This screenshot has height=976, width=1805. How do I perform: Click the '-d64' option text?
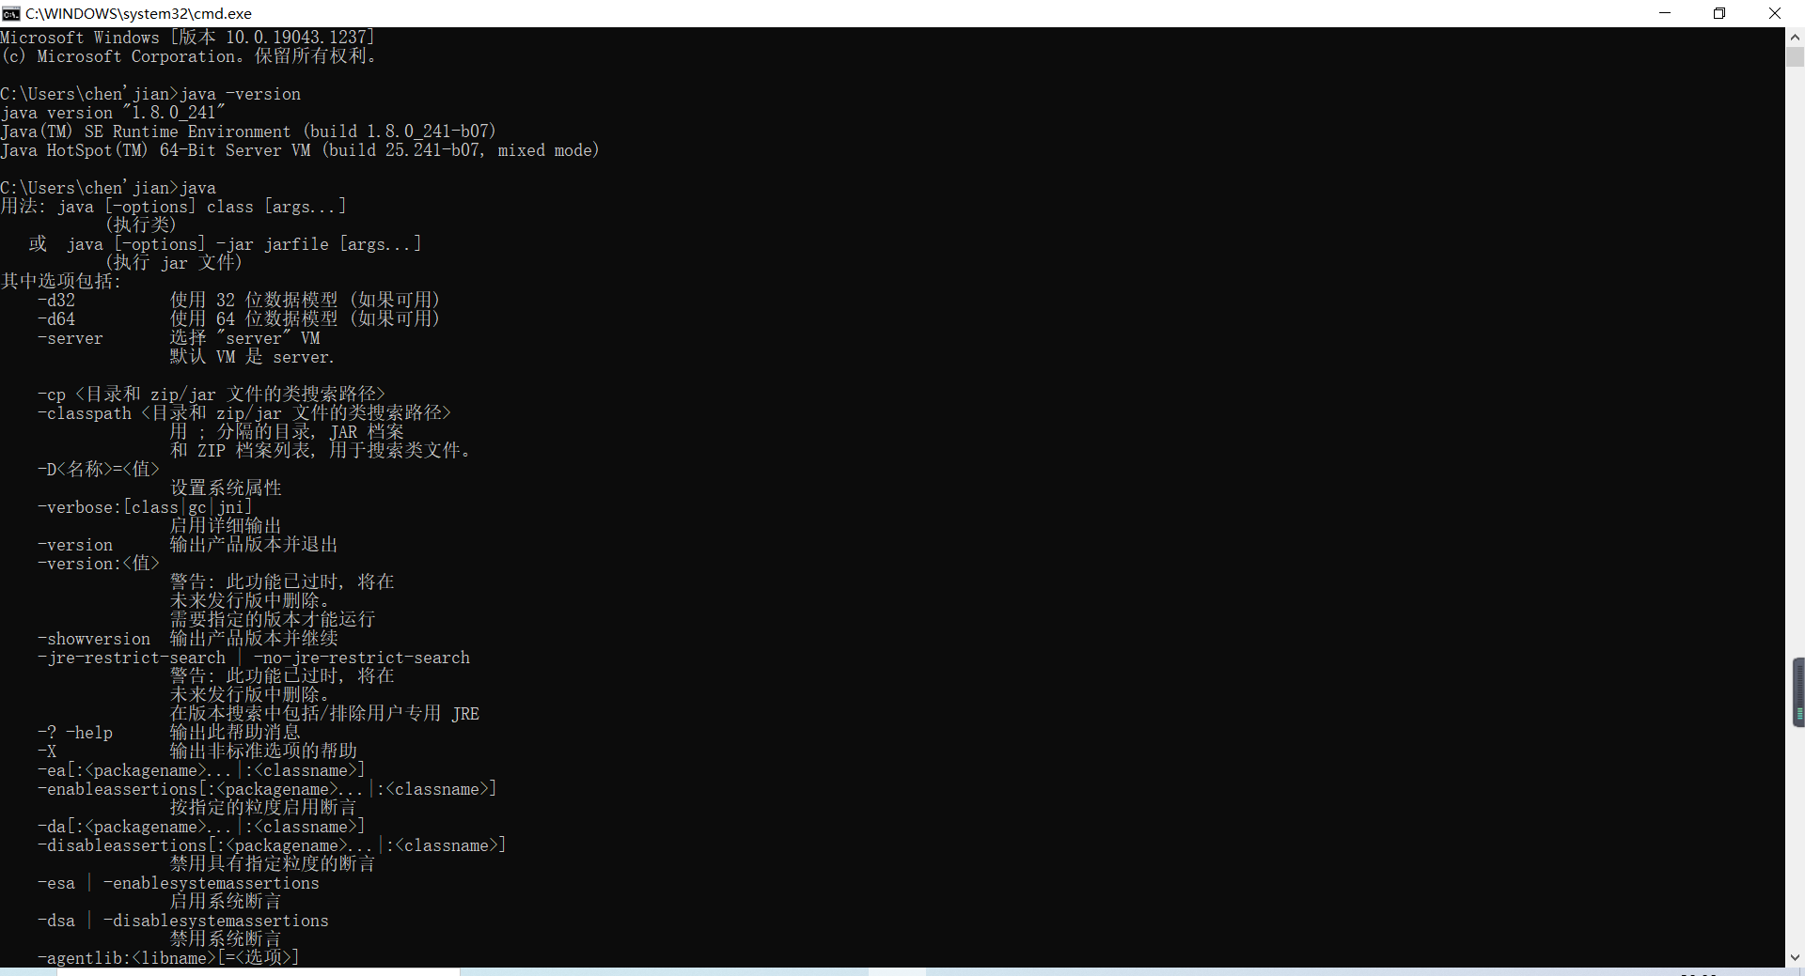pyautogui.click(x=56, y=319)
